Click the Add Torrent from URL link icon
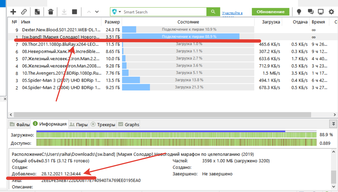Screen dimensions: 338x192 coord(24,12)
